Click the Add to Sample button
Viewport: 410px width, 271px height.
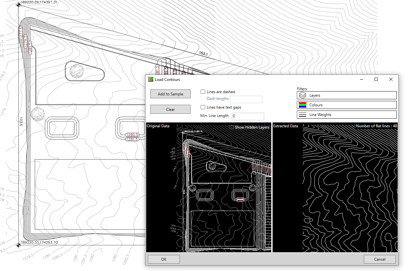(x=170, y=94)
